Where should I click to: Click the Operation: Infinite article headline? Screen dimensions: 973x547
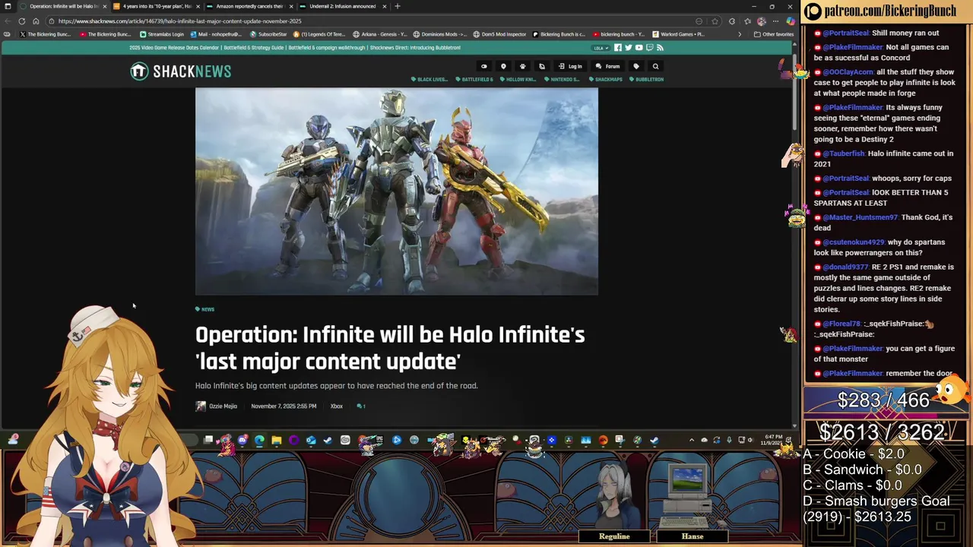pyautogui.click(x=390, y=348)
